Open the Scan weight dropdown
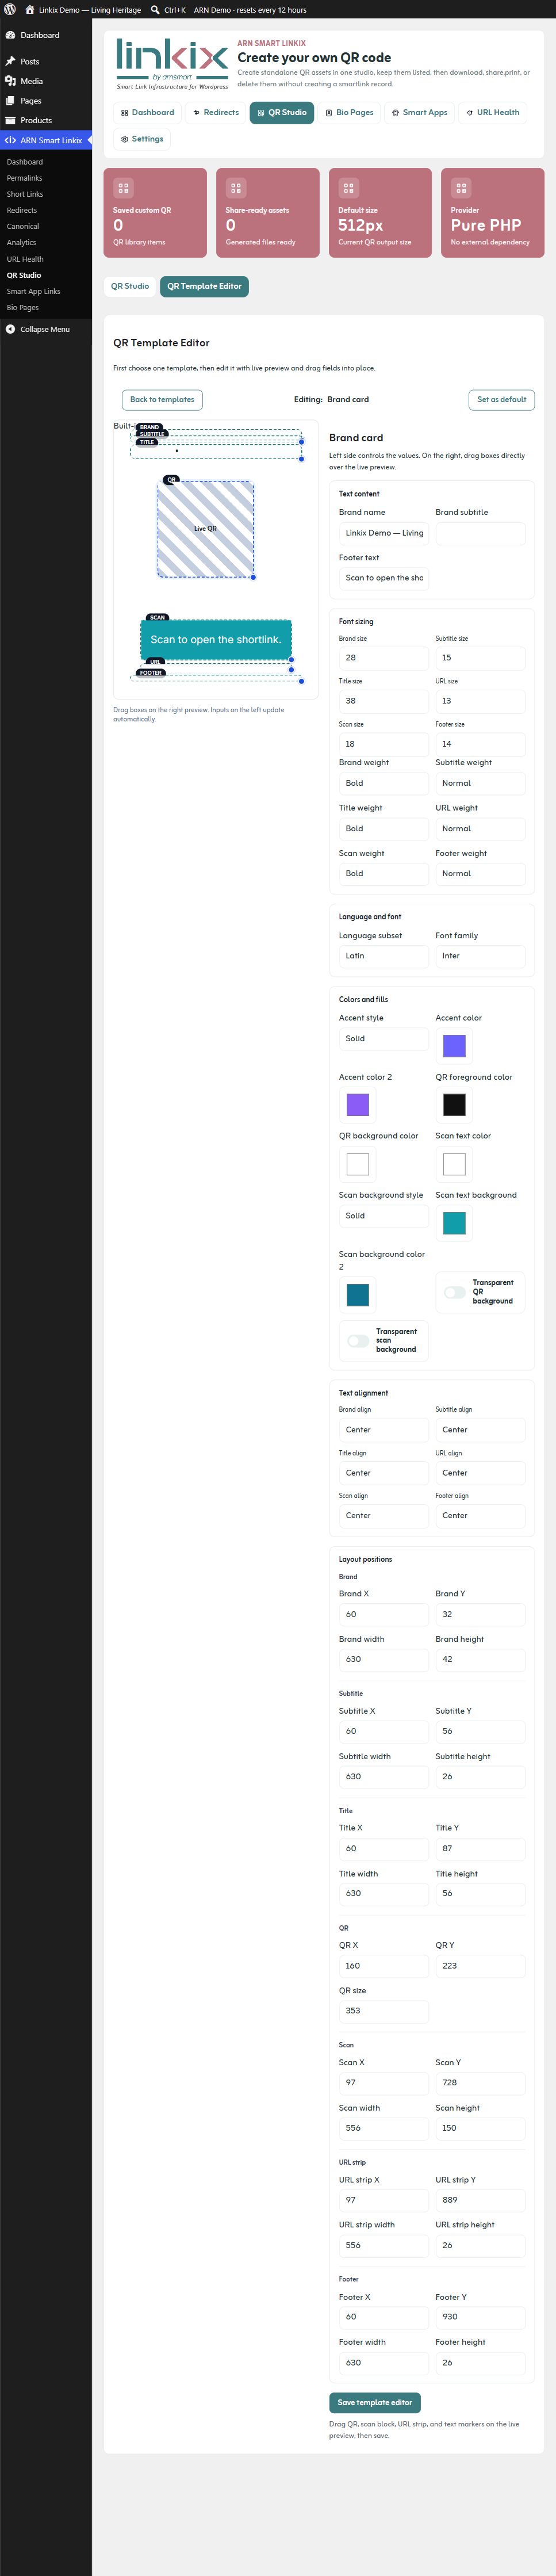556x2576 pixels. (x=383, y=873)
